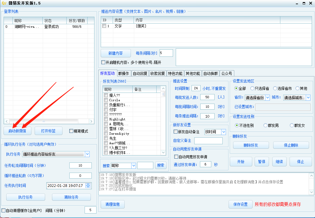Image resolution: width=315 pixels, height=218 pixels.
Task: Click the 打开标签 button
Action: click(x=49, y=131)
